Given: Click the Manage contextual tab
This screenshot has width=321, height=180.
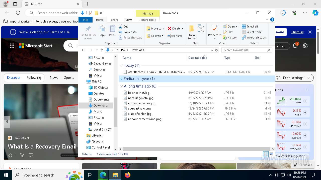Looking at the screenshot, I should coord(148,13).
